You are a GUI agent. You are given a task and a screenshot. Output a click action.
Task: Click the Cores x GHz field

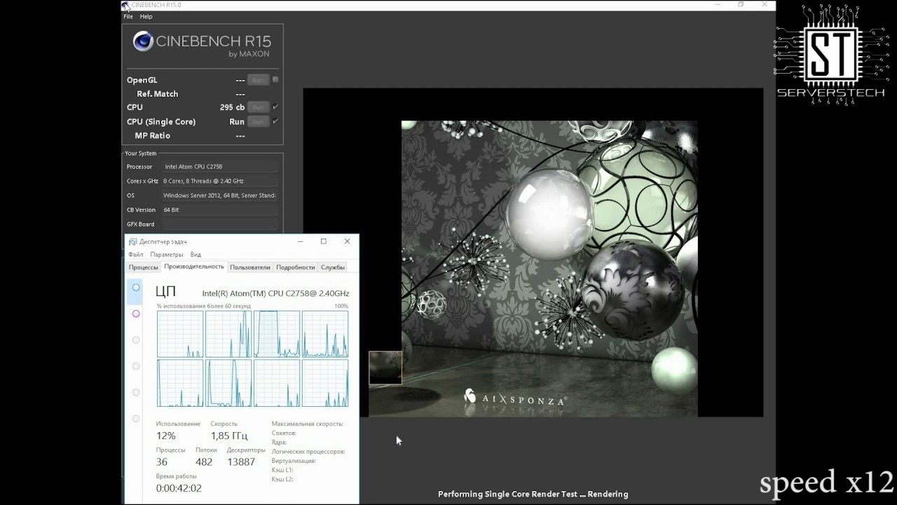[x=220, y=181]
